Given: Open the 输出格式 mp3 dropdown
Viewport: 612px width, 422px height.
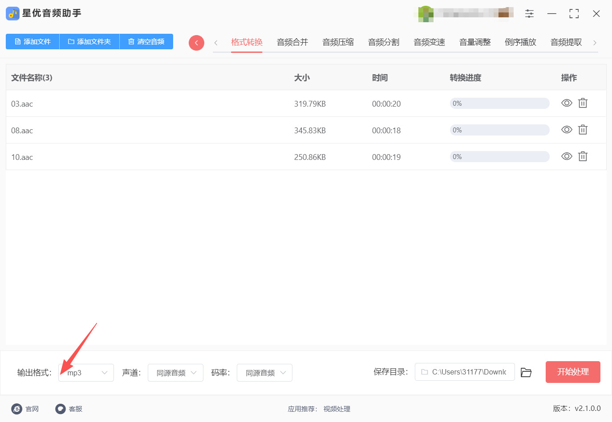Looking at the screenshot, I should click(86, 373).
